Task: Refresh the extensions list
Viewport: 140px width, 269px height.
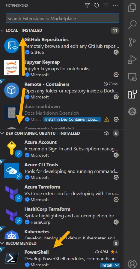Action: tap(97, 5)
